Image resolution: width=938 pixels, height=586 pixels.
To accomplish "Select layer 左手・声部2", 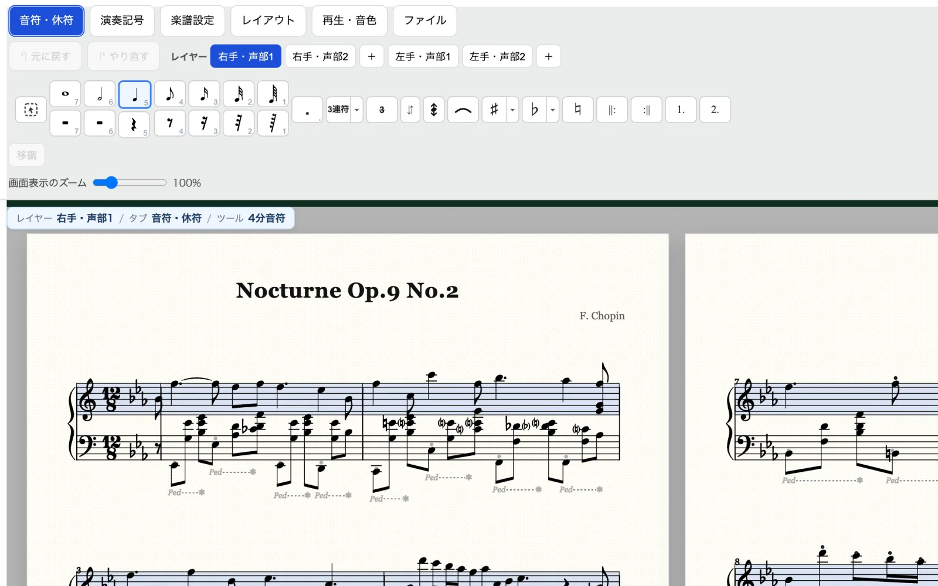I will coord(497,56).
